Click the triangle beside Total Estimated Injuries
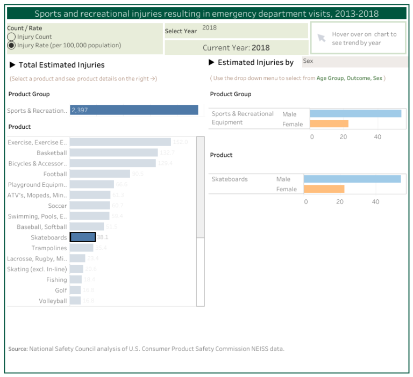Image resolution: width=413 pixels, height=377 pixels. 13,65
